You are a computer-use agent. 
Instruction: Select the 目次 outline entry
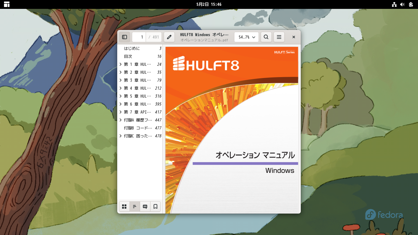point(128,56)
